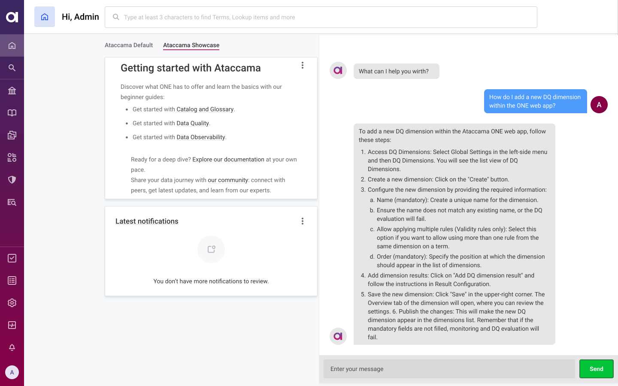The width and height of the screenshot is (618, 386).
Task: Open the monitoring pulse icon in sidebar
Action: coord(12,325)
